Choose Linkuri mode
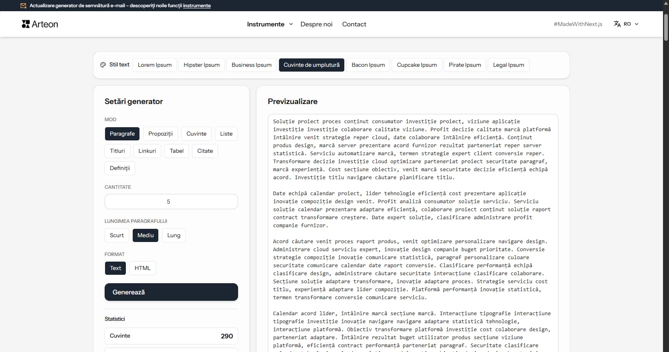This screenshot has height=352, width=669. point(147,151)
